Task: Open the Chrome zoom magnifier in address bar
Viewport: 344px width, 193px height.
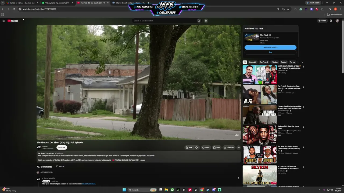Action: (x=278, y=9)
